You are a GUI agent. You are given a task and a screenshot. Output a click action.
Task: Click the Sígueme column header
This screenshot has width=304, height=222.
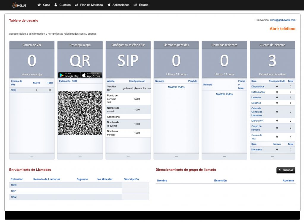click(82, 179)
